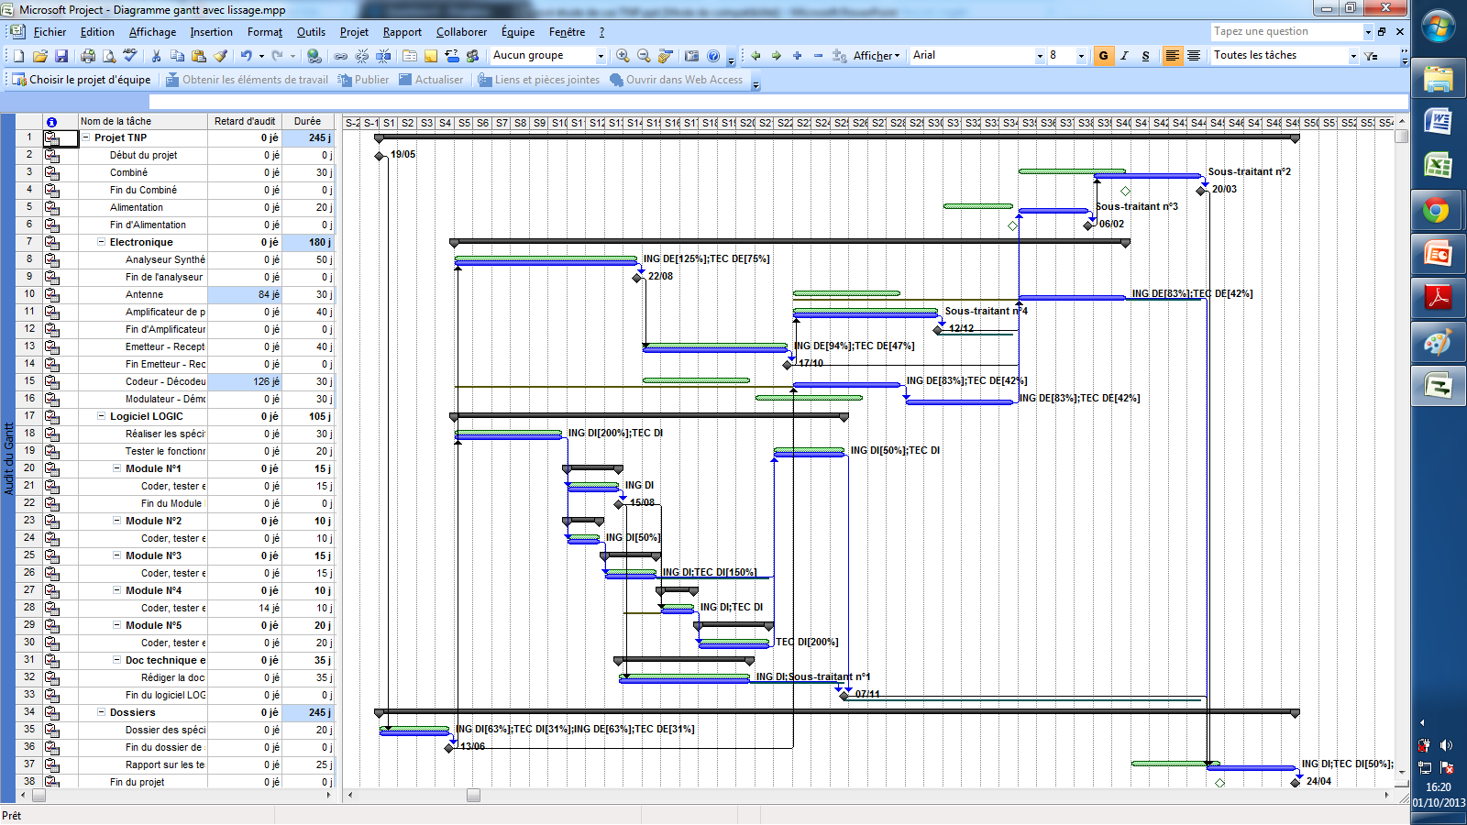Click the Zoom In magnifier icon
This screenshot has width=1467, height=825.
(623, 56)
